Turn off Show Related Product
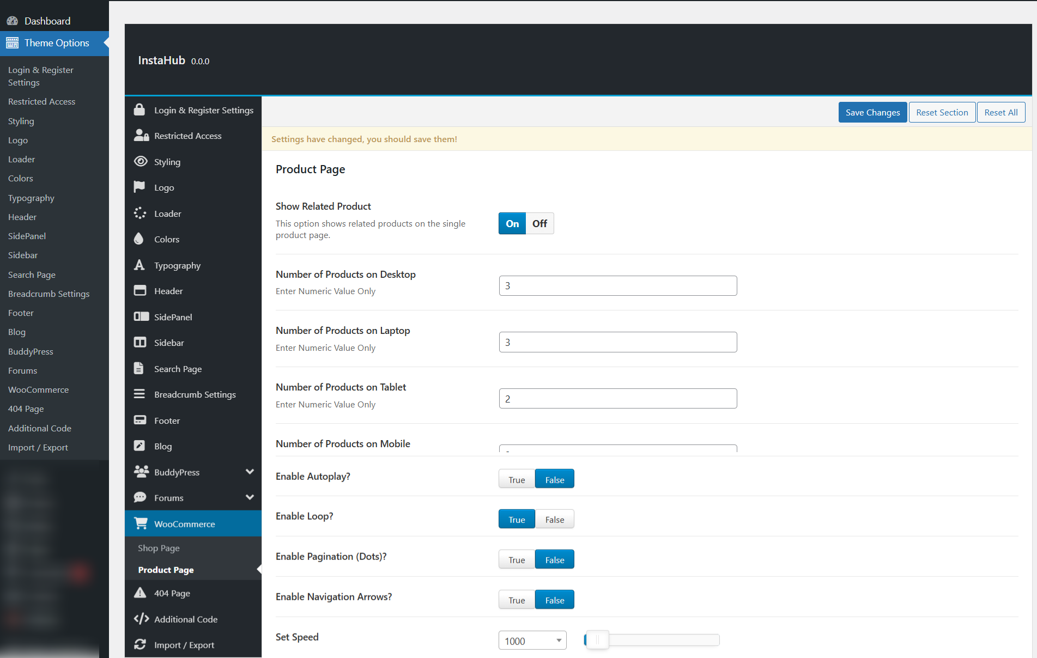The width and height of the screenshot is (1037, 658). pos(539,223)
